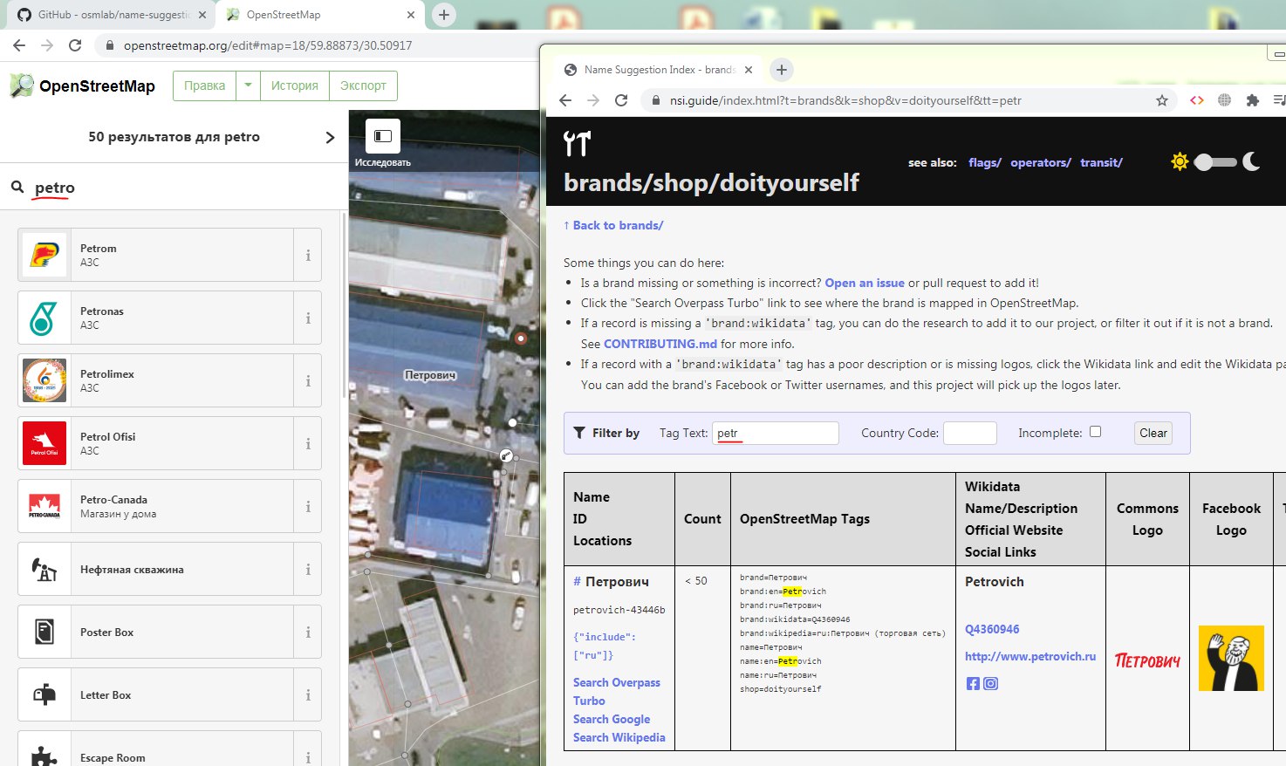This screenshot has height=766, width=1286.
Task: Open the Petrovich Instagram social link icon
Action: click(x=990, y=683)
